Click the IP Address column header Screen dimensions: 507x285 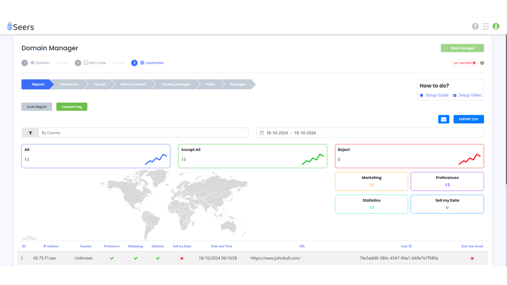coord(51,246)
